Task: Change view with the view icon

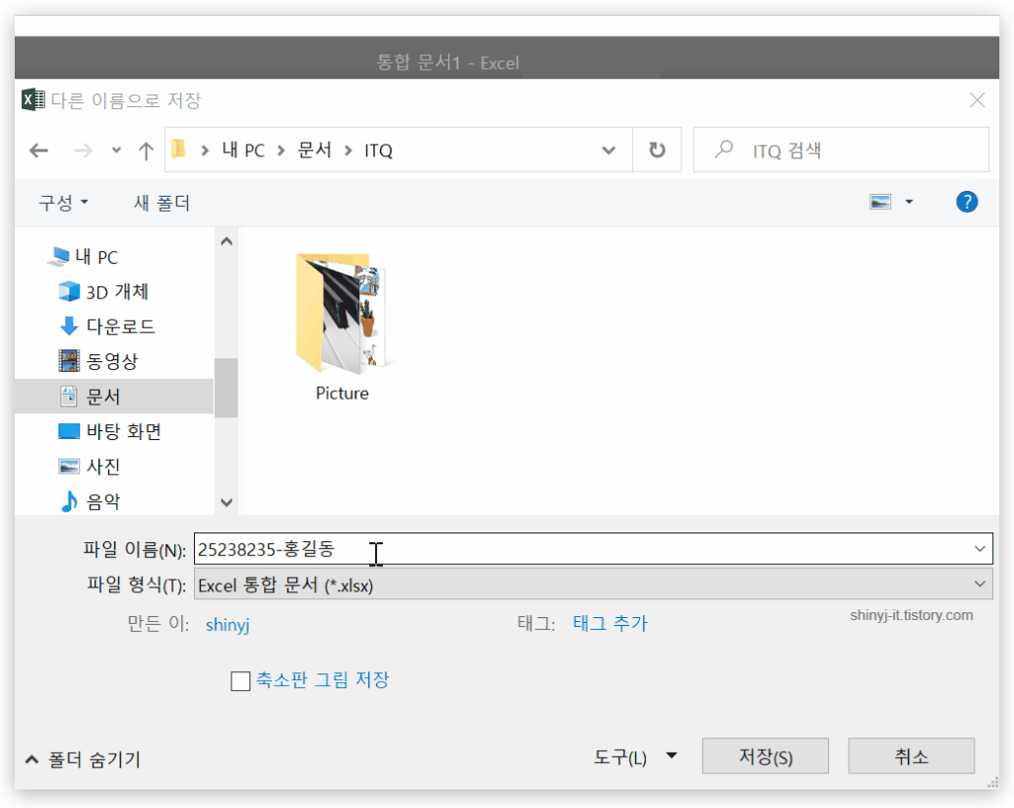Action: [x=880, y=202]
